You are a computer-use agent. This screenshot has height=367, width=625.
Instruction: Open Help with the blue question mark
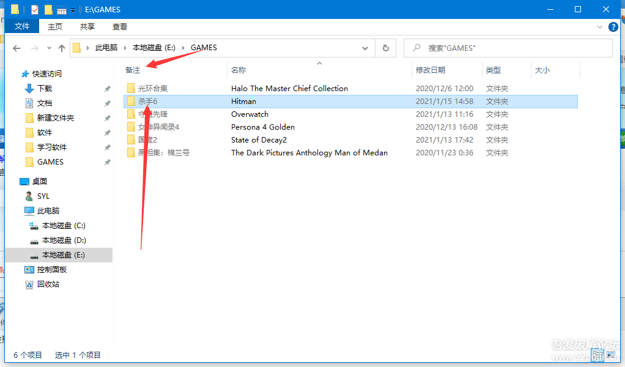click(613, 27)
